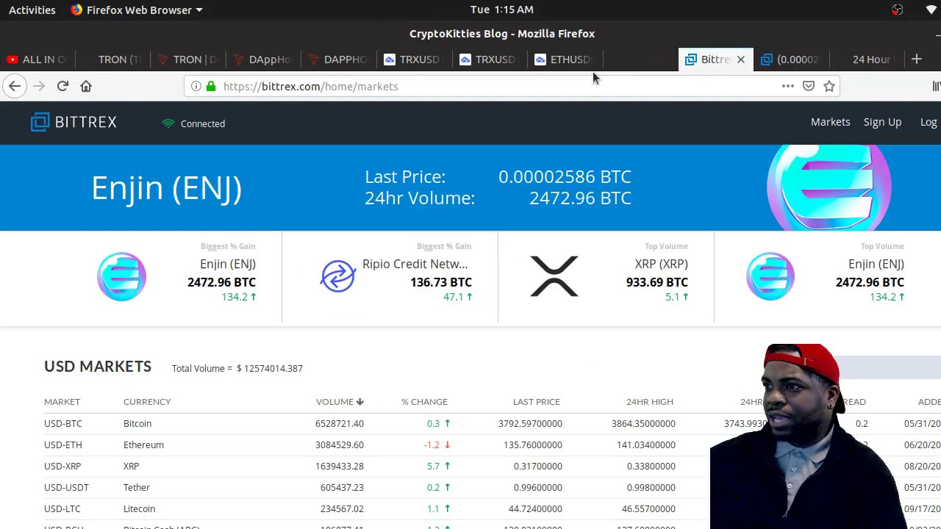Sort by the MARKET column header

pyautogui.click(x=62, y=402)
